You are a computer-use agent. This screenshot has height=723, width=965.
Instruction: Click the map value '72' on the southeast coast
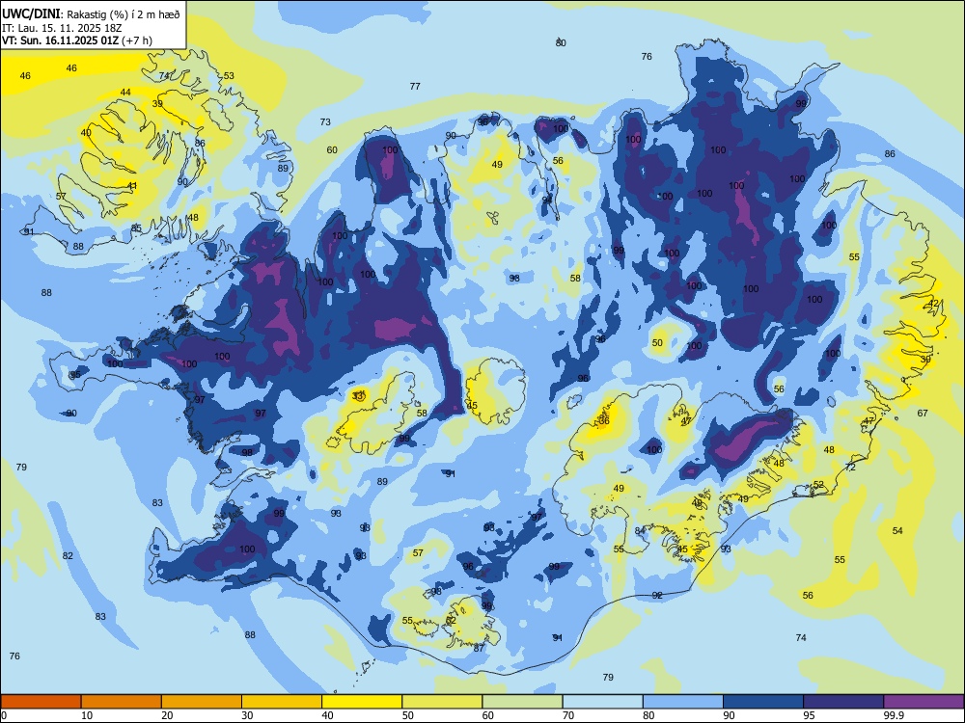click(x=850, y=468)
